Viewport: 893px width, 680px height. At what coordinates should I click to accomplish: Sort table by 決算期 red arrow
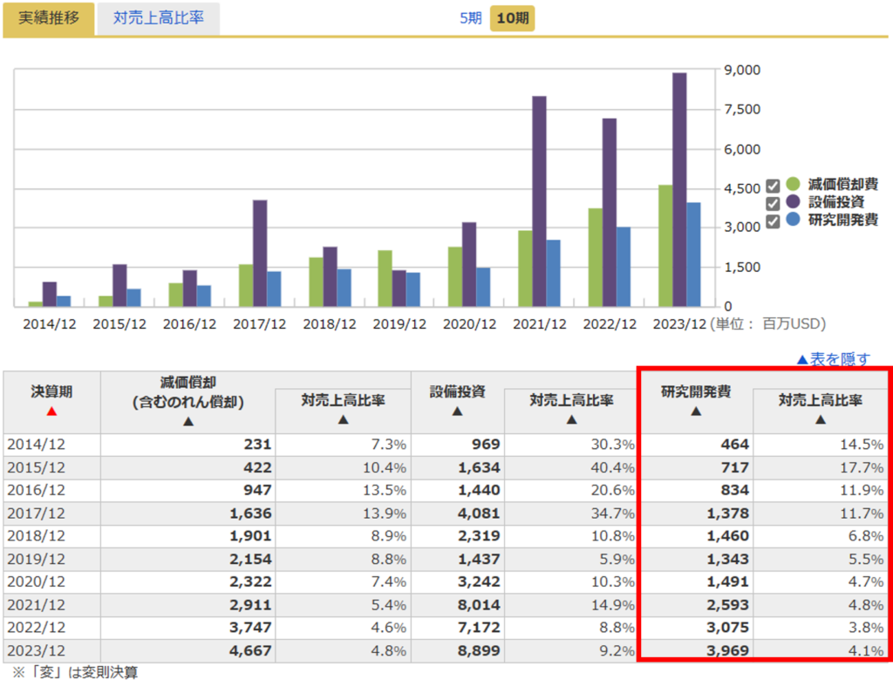(x=51, y=411)
